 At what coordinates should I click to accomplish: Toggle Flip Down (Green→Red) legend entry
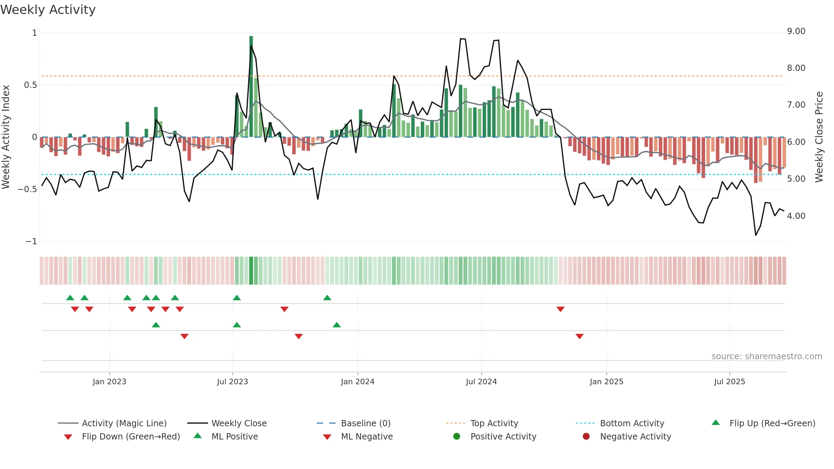[122, 436]
